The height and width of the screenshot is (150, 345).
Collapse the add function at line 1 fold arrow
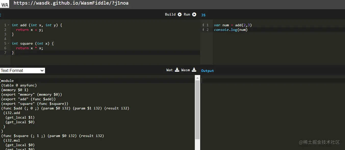(9, 25)
